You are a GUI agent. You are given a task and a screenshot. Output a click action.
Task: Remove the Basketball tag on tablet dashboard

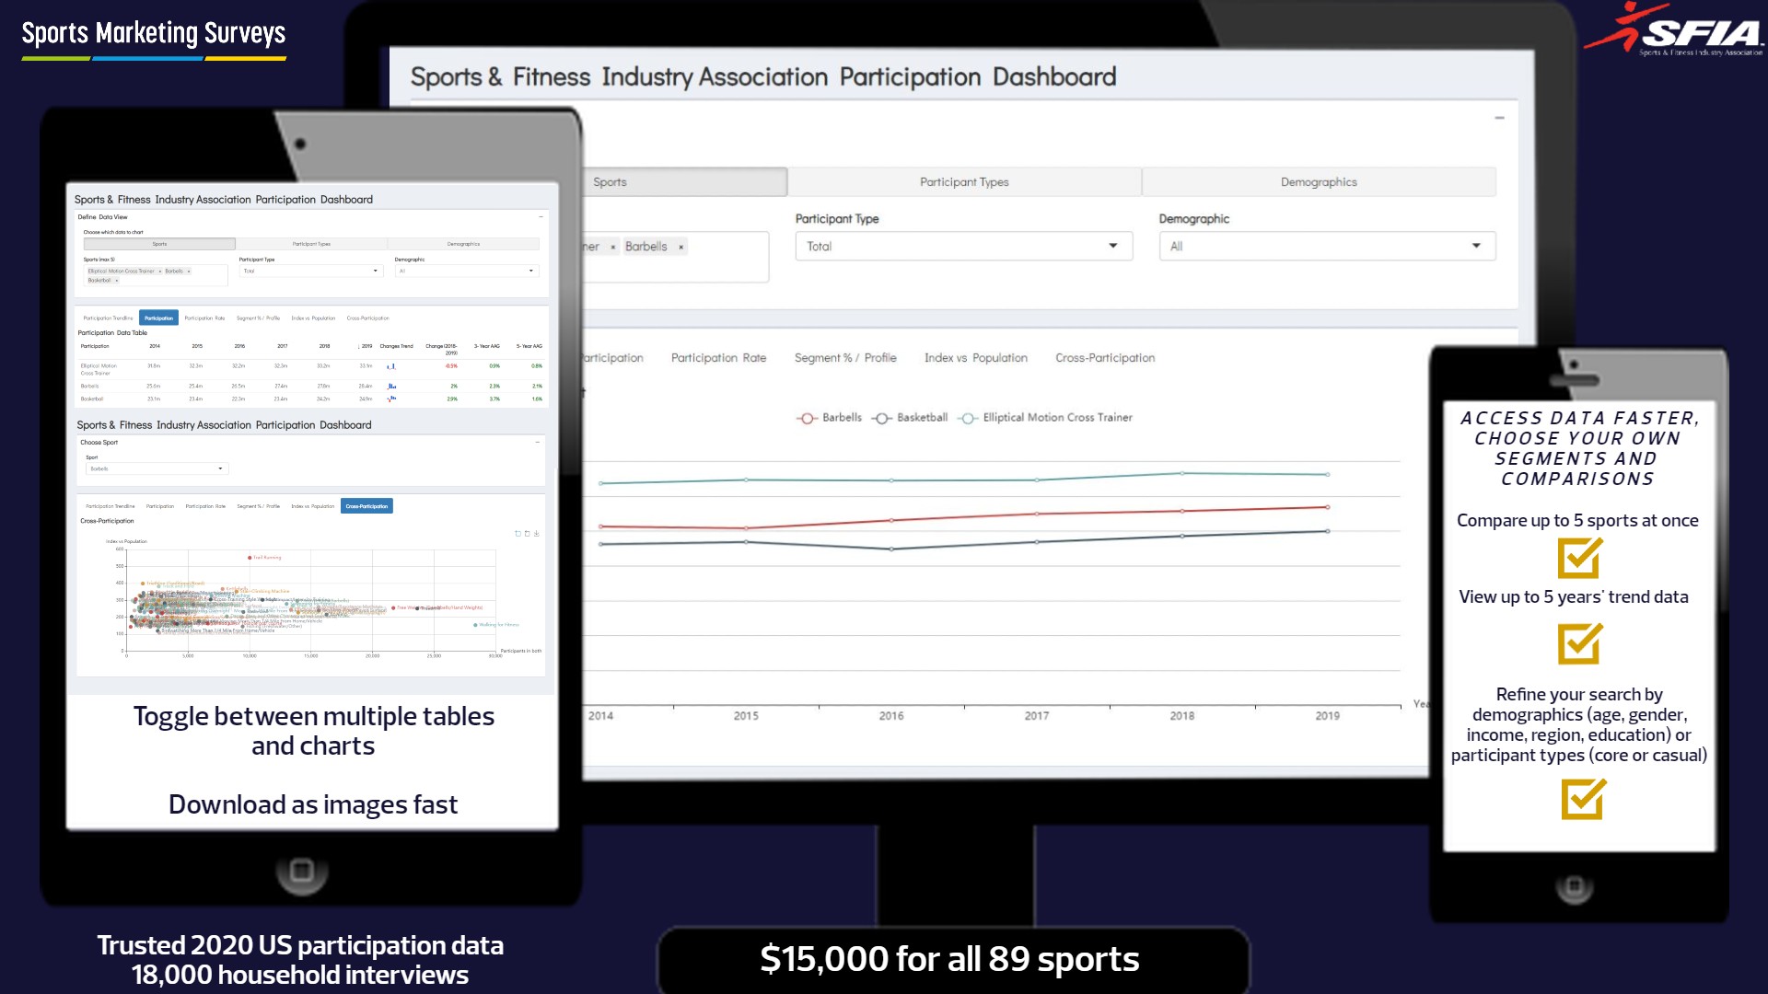pos(116,281)
